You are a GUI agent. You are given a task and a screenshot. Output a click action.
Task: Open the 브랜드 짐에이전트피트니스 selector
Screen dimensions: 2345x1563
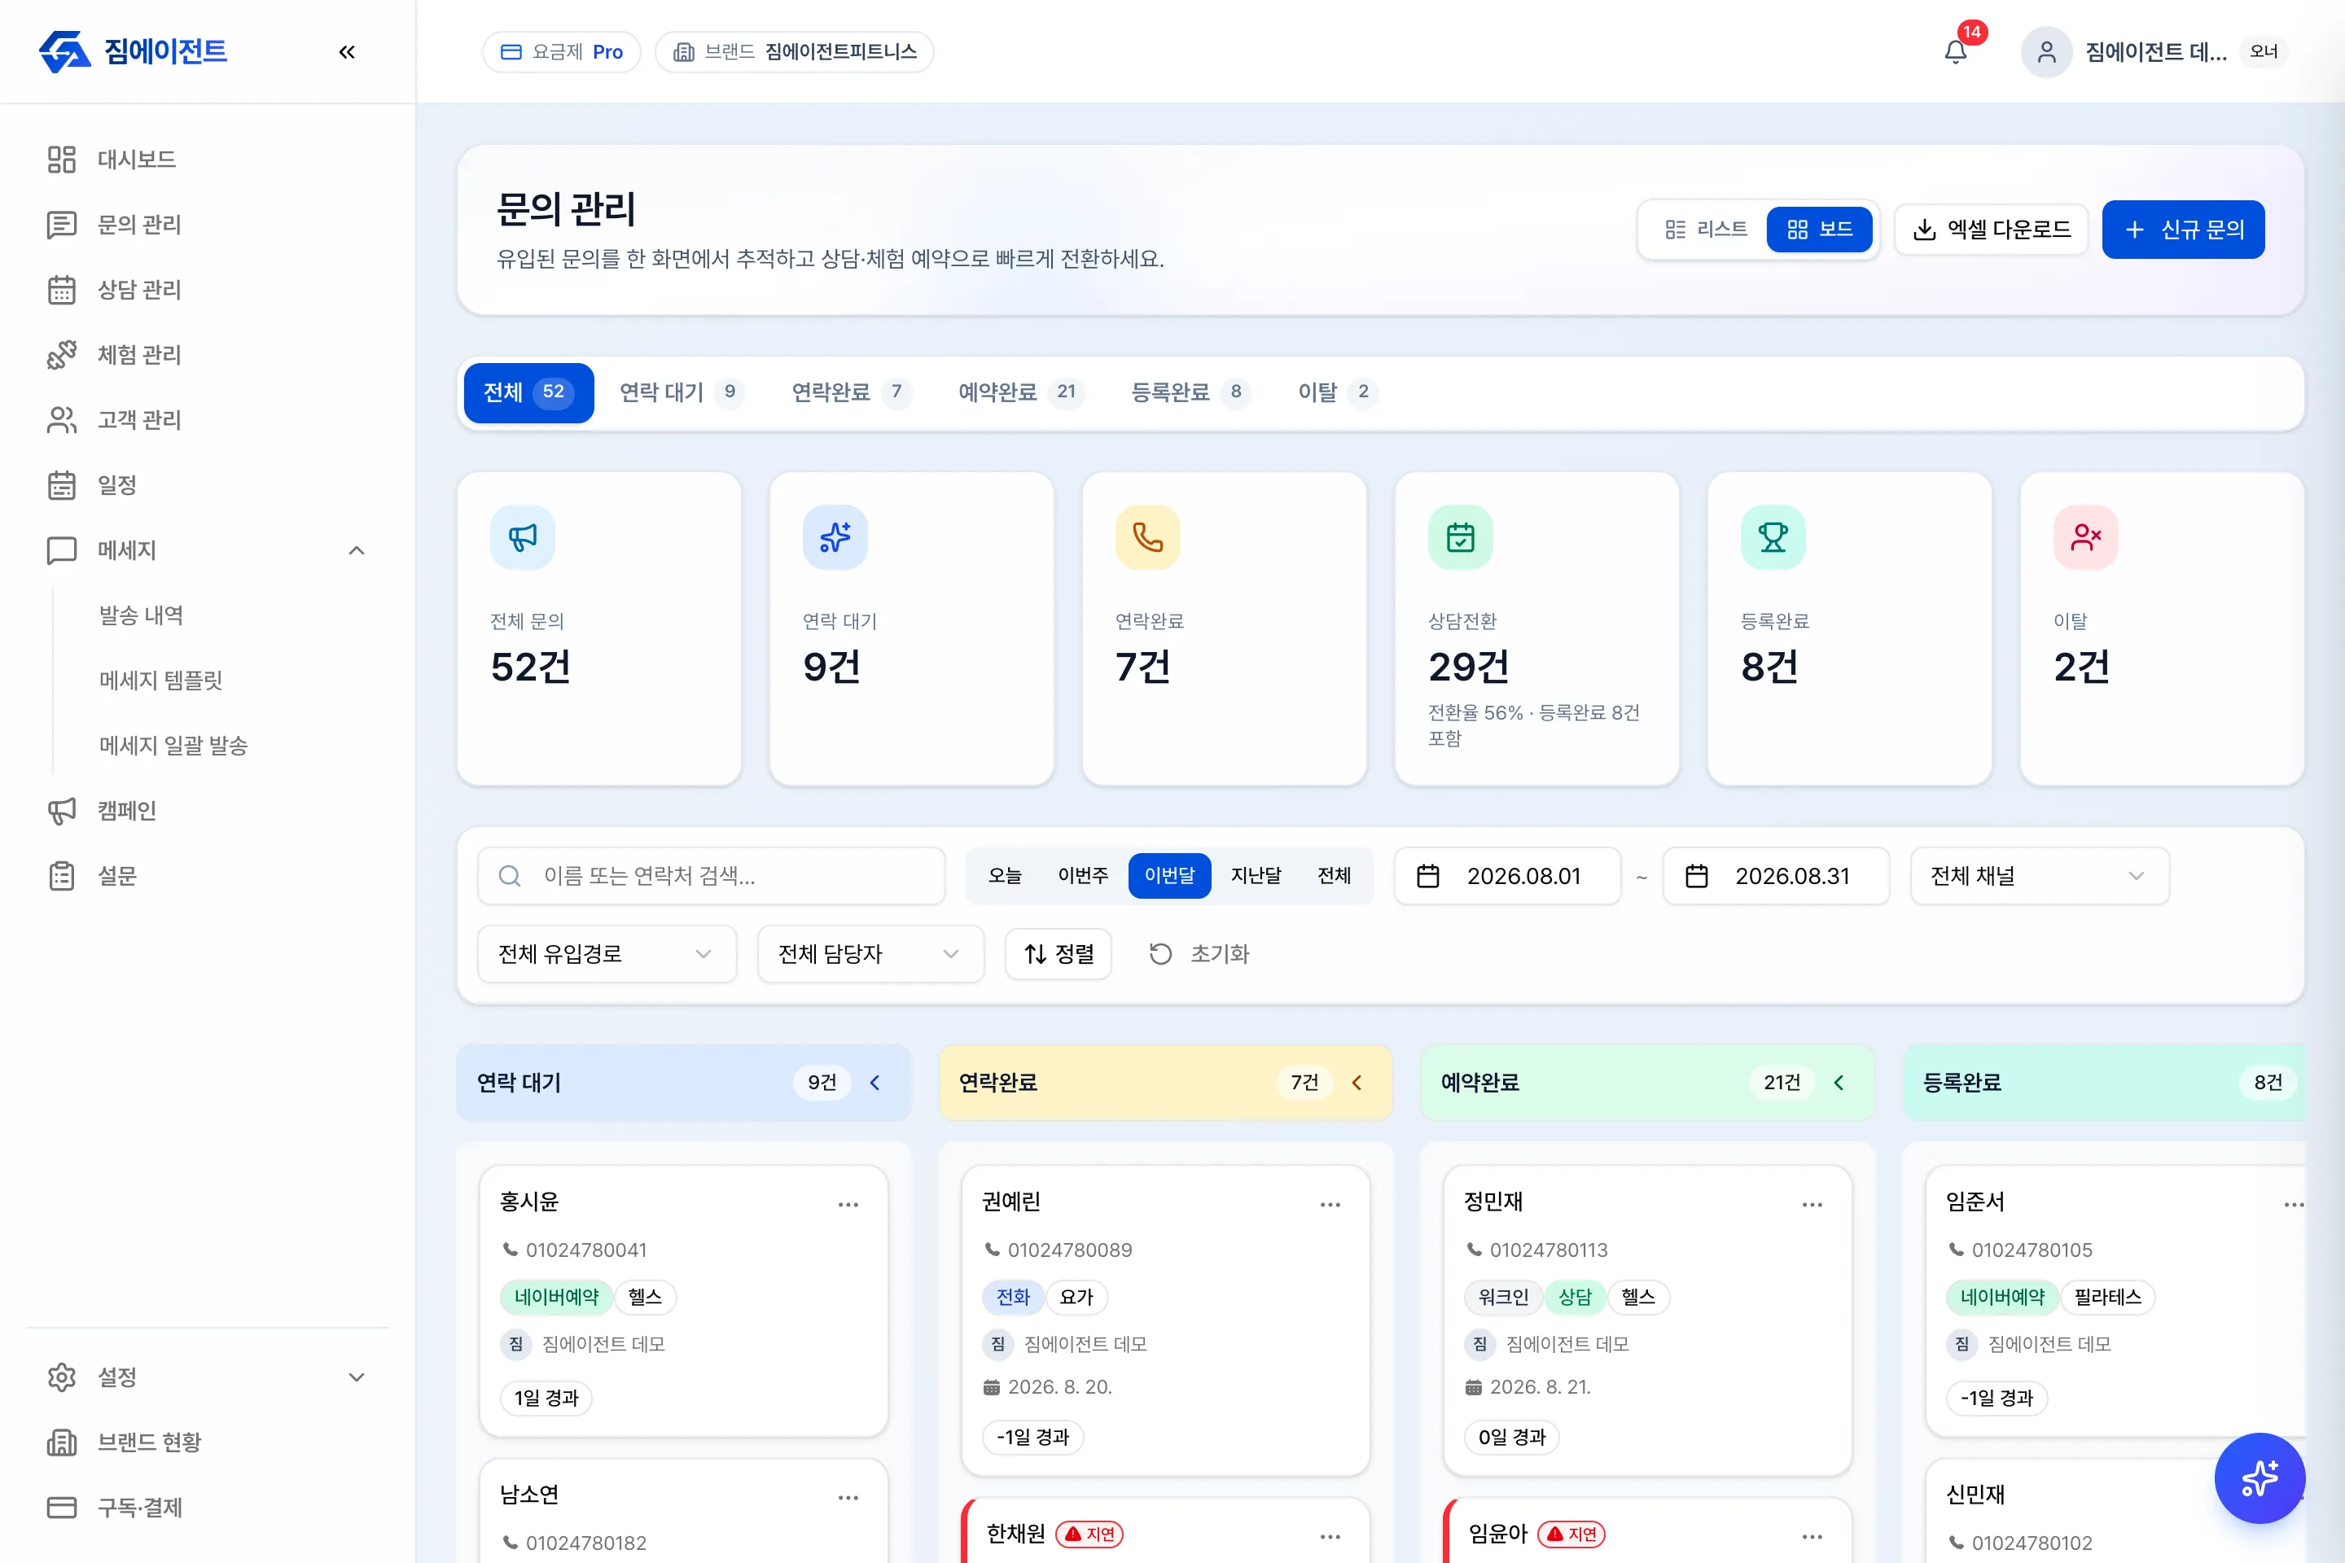click(x=795, y=52)
